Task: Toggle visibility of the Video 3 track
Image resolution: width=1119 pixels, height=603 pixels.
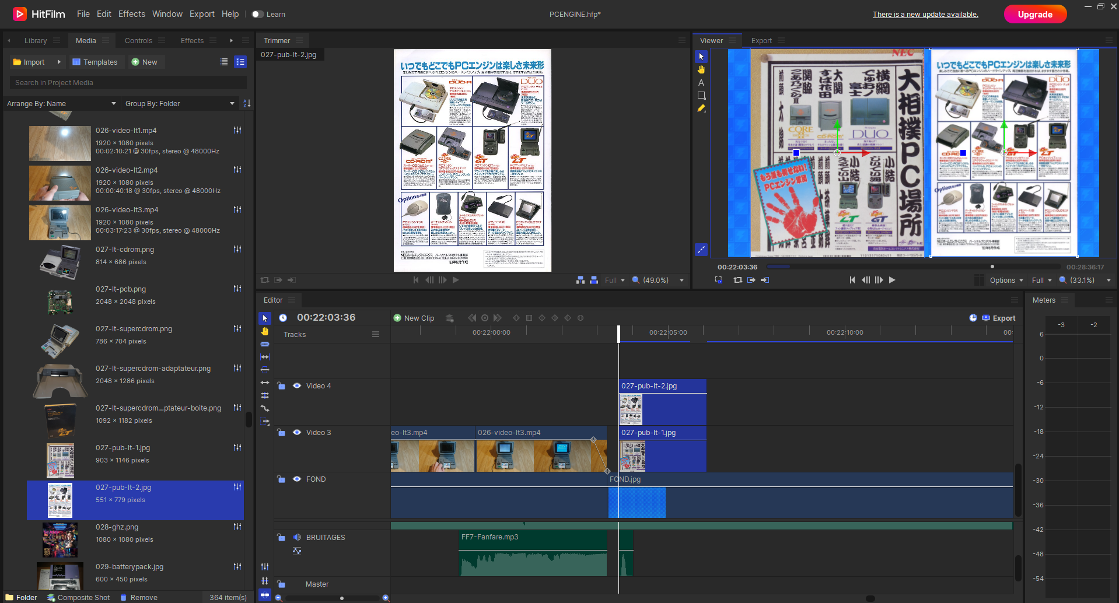Action: [x=297, y=432]
